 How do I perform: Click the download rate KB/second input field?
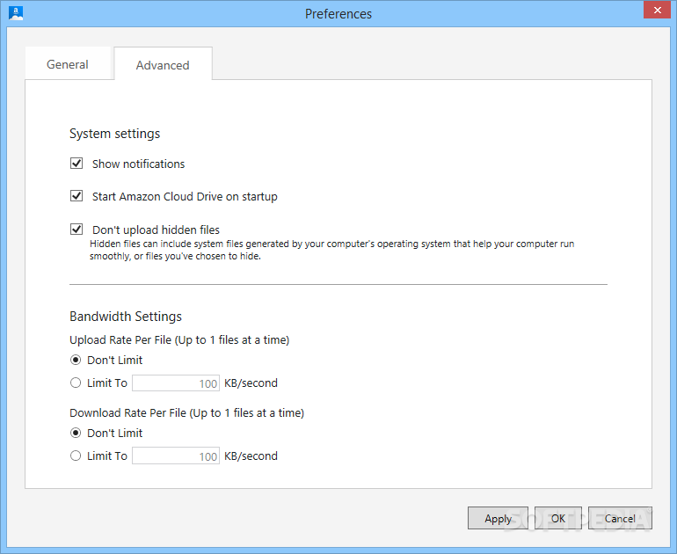176,456
